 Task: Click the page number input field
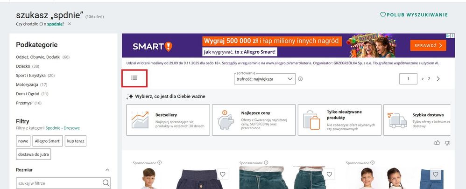tap(409, 79)
